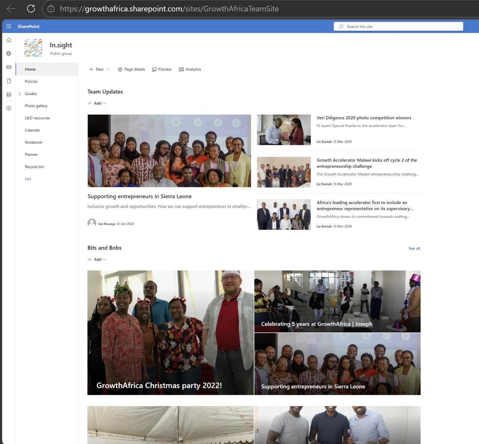Click See all for Bits and Bobs
The image size is (479, 444).
(x=414, y=248)
